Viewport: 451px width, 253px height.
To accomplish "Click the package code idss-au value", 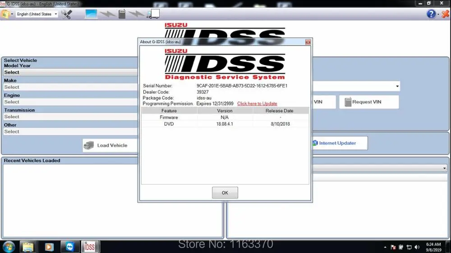I will 204,98.
